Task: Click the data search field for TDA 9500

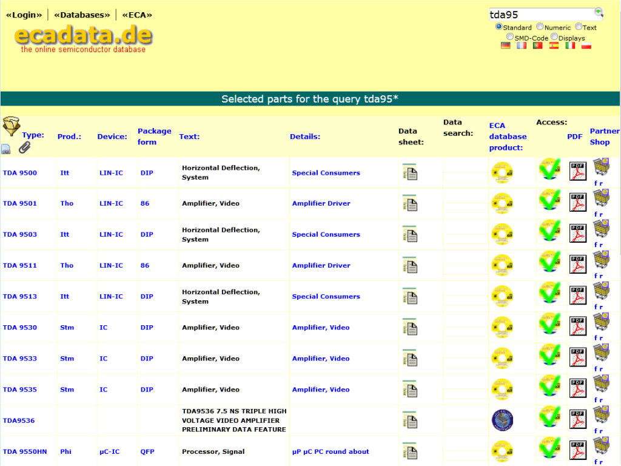Action: tap(465, 177)
